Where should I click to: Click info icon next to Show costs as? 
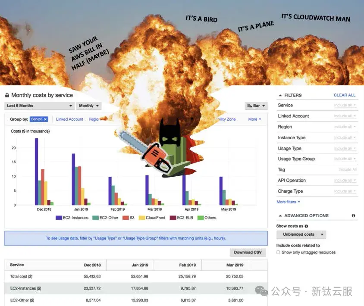306,226
